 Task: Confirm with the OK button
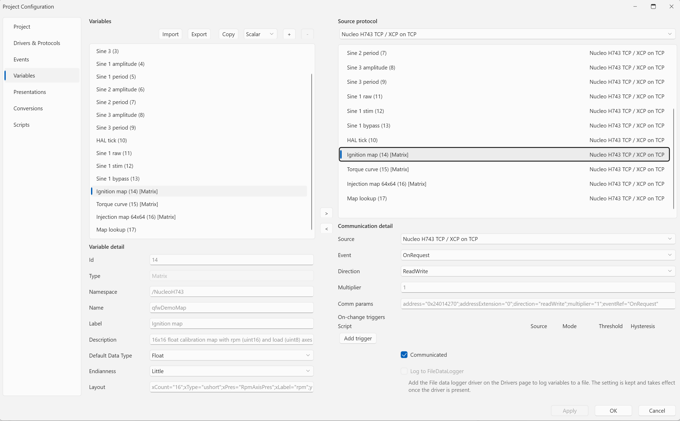(613, 410)
